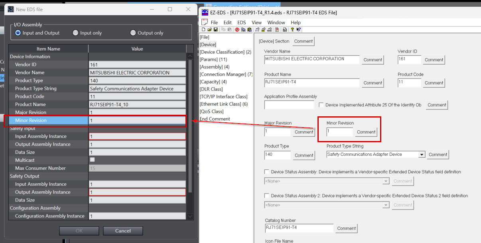Click the Product Type String row in the dialog

click(x=97, y=88)
